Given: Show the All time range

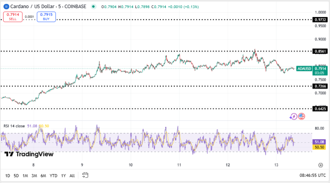Looking at the screenshot, I should click(72, 176).
